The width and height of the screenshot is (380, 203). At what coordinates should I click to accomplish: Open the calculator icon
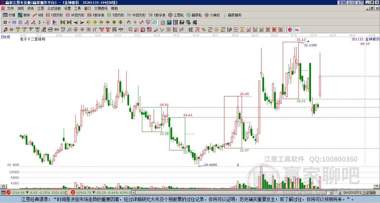coord(169,22)
